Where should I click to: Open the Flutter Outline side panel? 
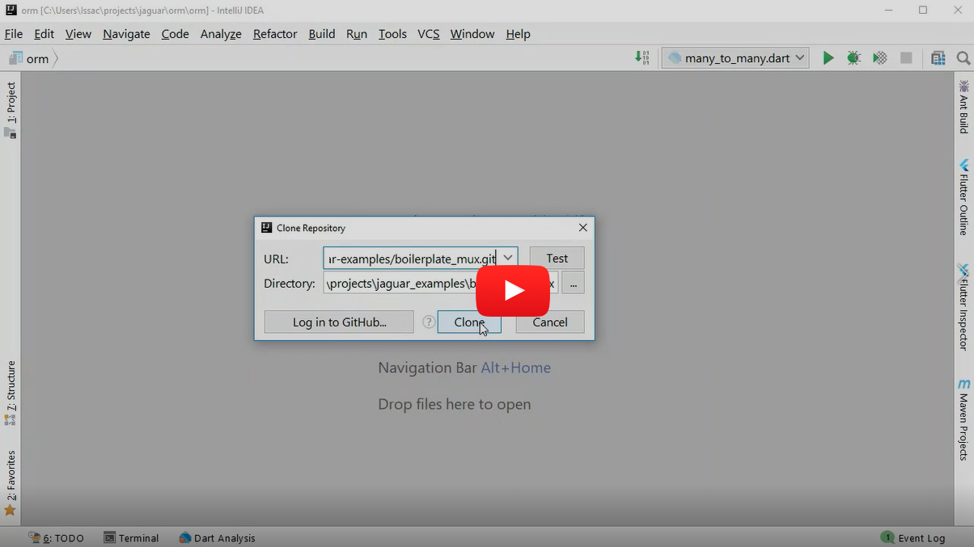tap(963, 197)
